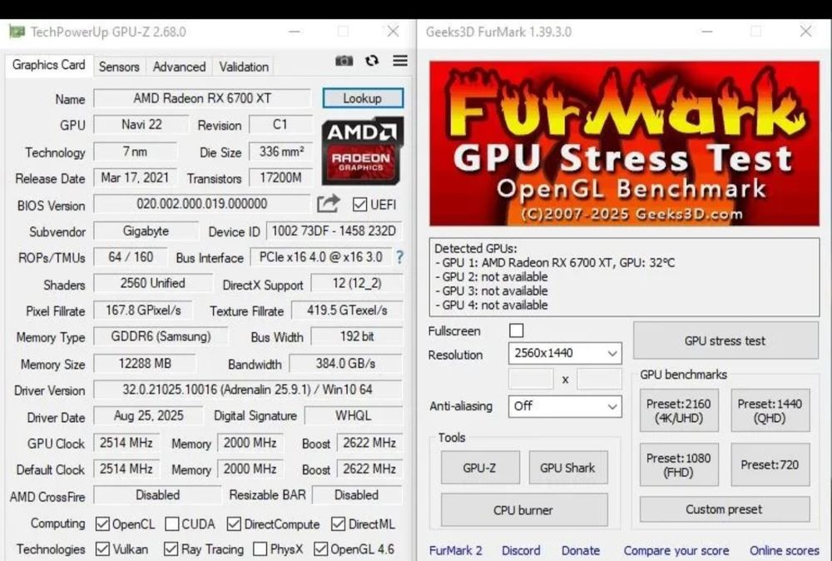Open the Anti-aliasing dropdown
This screenshot has height=561, width=832.
click(x=565, y=406)
